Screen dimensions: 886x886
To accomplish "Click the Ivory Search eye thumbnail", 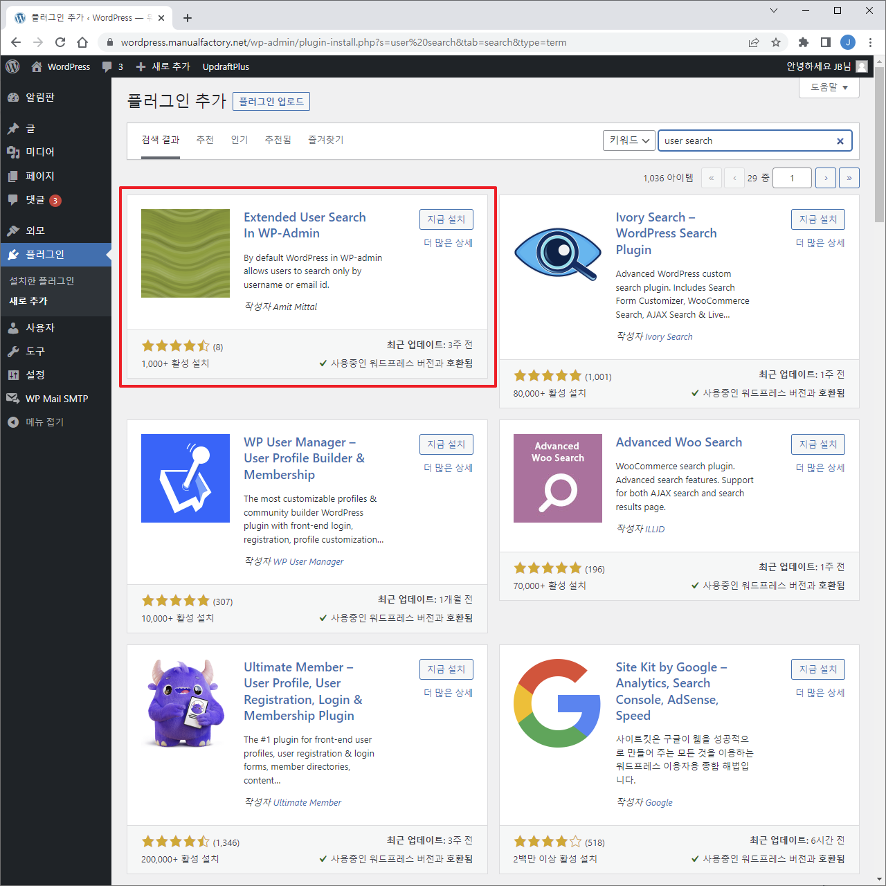I will pyautogui.click(x=558, y=254).
